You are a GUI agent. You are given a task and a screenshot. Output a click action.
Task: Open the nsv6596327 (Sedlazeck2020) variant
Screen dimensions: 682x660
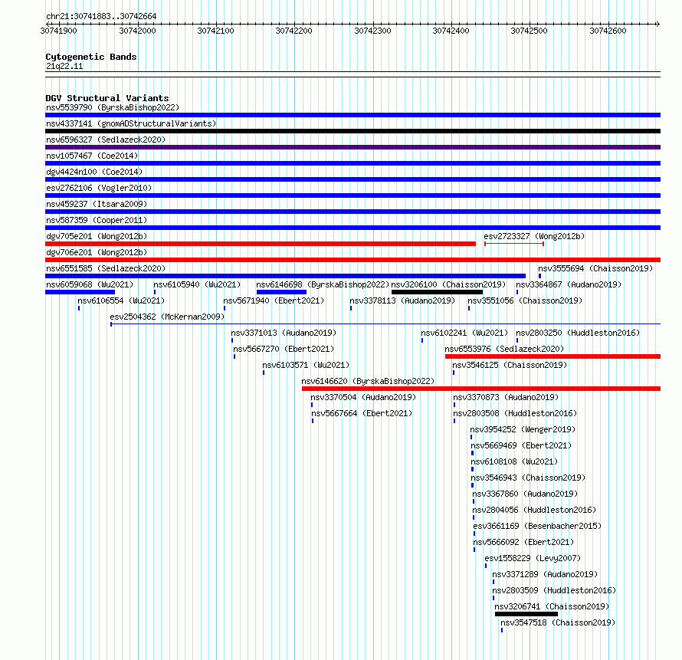106,140
